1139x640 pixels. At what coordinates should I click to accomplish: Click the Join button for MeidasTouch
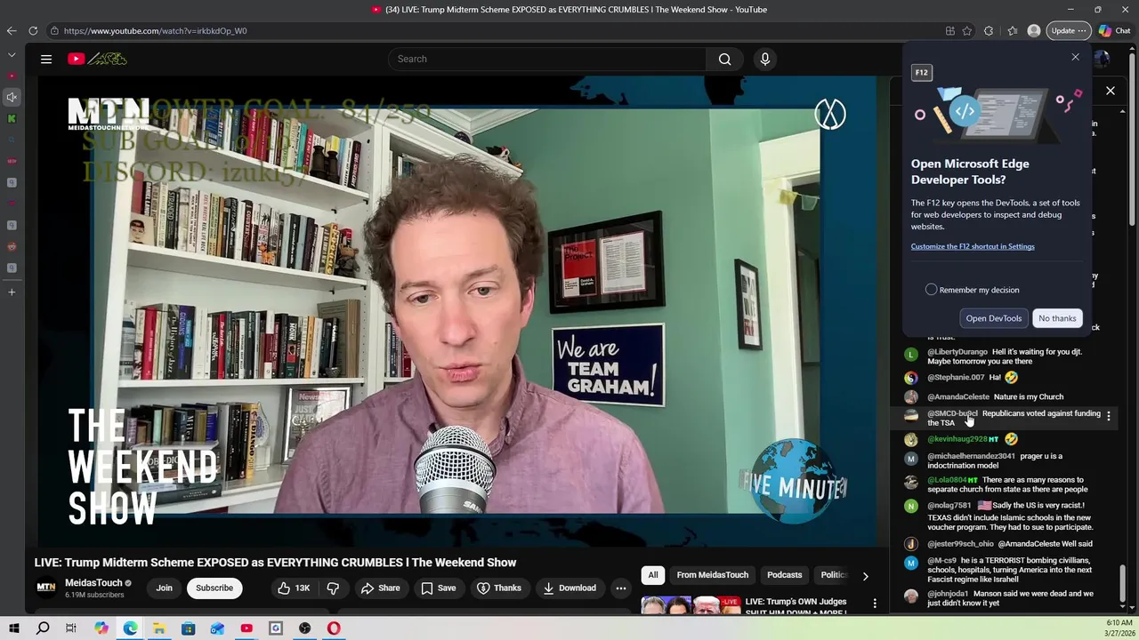(x=165, y=588)
